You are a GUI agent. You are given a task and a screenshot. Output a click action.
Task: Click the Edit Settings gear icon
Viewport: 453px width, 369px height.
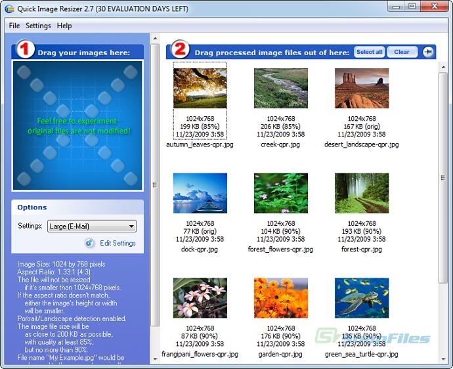(90, 243)
